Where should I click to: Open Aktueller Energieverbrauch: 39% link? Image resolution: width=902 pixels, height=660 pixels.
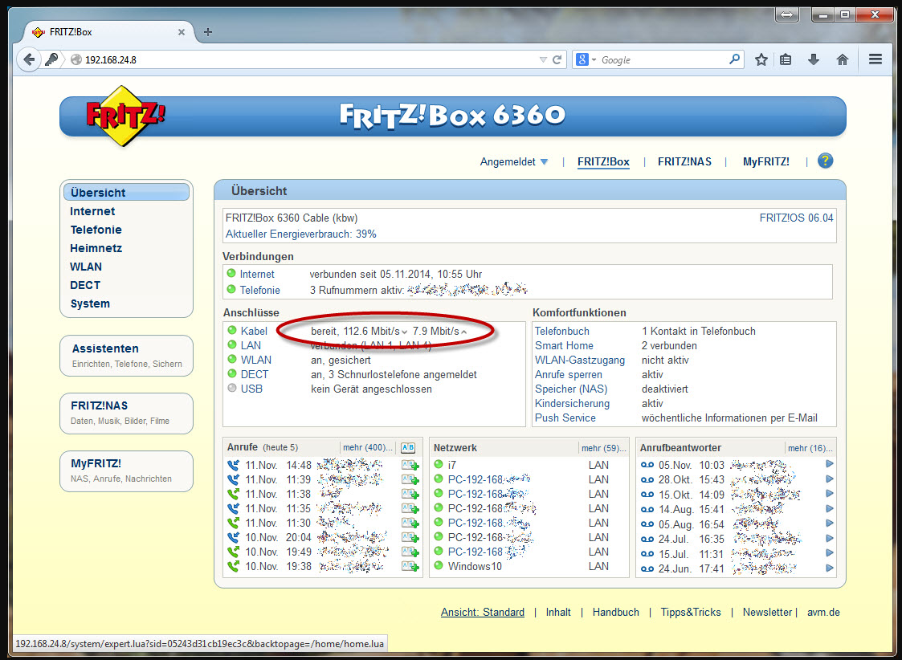(300, 234)
